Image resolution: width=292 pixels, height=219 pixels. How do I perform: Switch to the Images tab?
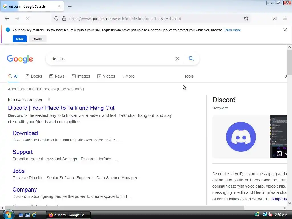click(x=81, y=76)
